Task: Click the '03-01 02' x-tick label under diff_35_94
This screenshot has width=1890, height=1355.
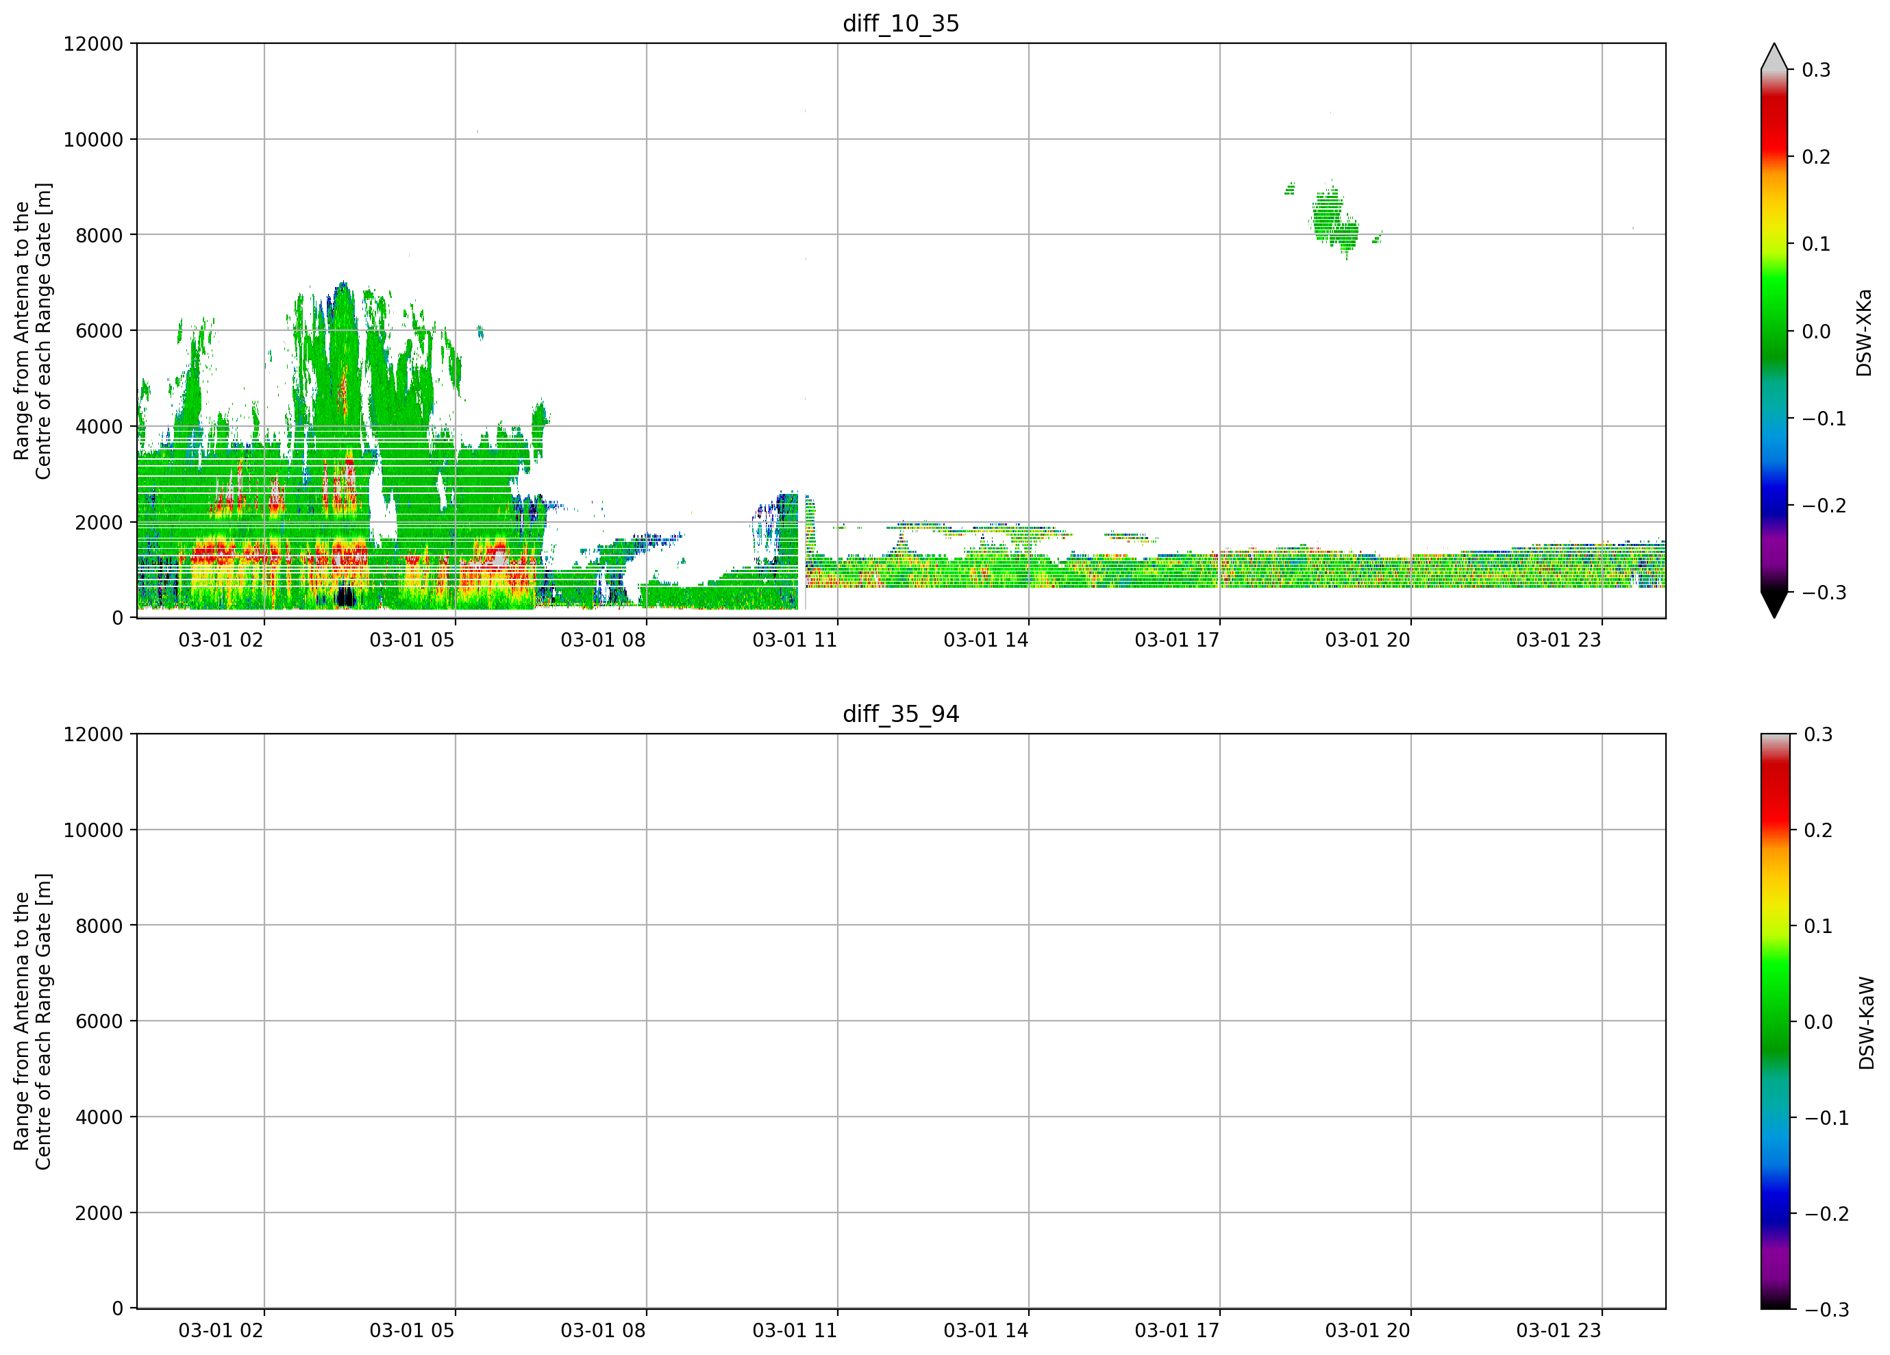Action: [221, 1331]
